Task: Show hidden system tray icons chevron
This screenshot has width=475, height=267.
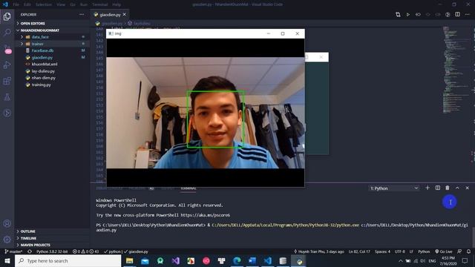Action: [401, 260]
